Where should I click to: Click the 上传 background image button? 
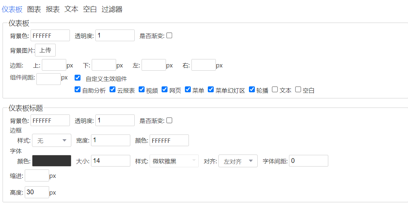coord(45,51)
